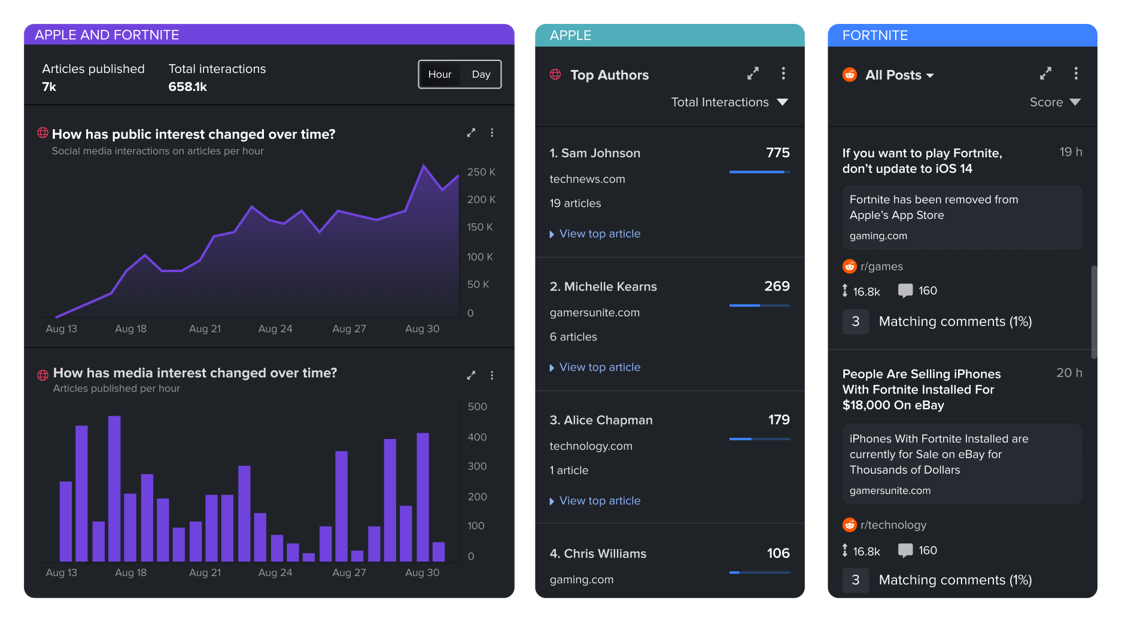Open the Total Interactions sort dropdown
The image size is (1122, 625).
tap(729, 102)
